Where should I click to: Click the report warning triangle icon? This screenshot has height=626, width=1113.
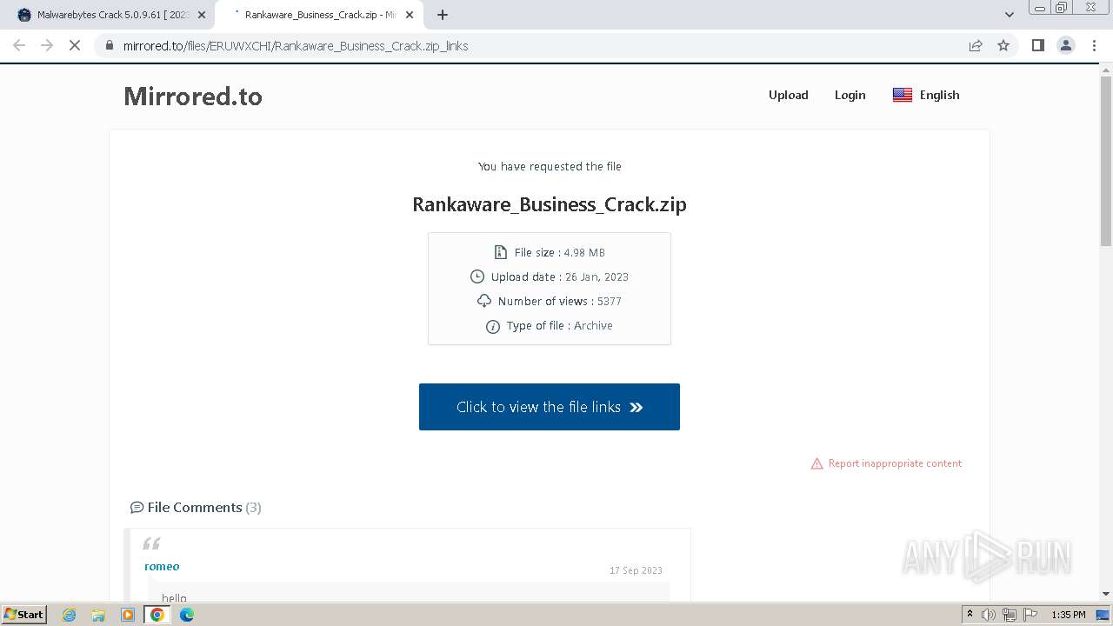[x=816, y=463]
